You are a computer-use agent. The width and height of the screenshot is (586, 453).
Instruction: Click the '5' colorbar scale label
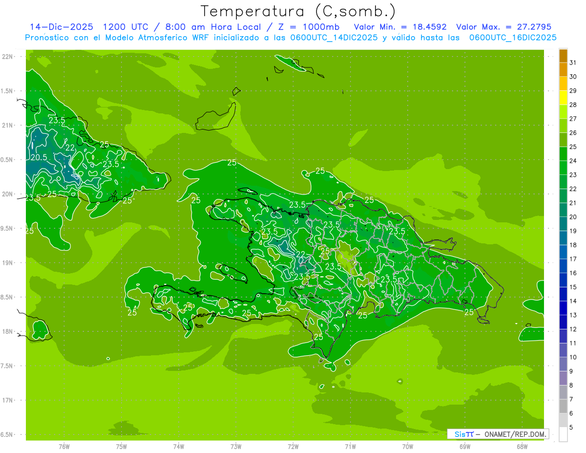click(x=572, y=427)
